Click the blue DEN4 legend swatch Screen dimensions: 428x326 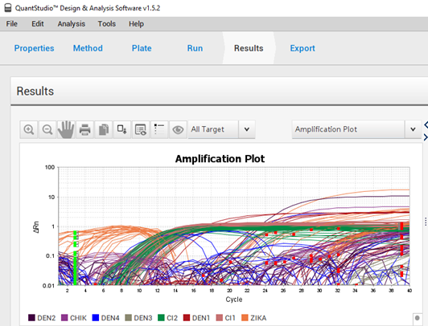click(x=96, y=317)
